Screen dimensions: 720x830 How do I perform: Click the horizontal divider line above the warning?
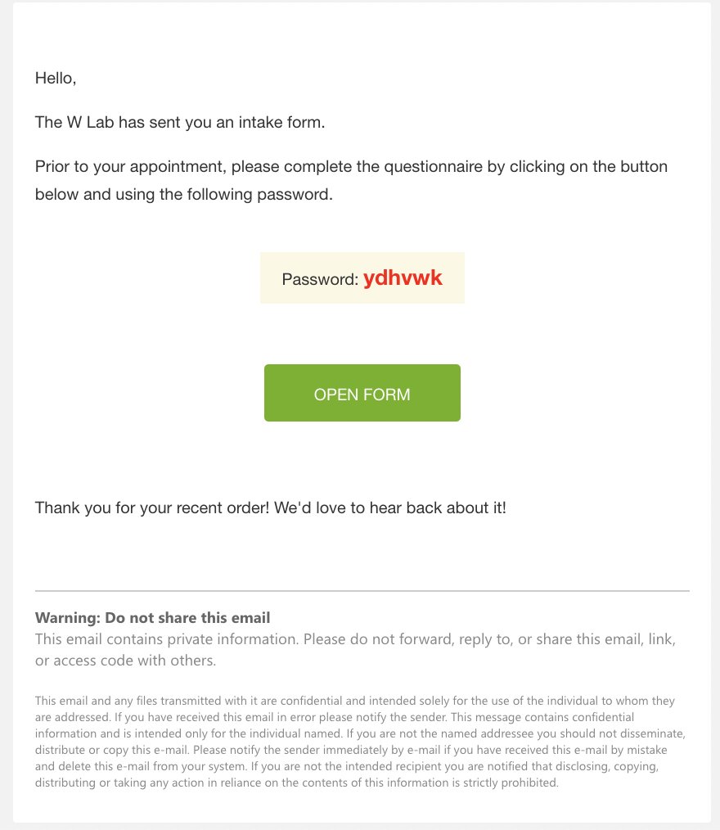tap(362, 591)
